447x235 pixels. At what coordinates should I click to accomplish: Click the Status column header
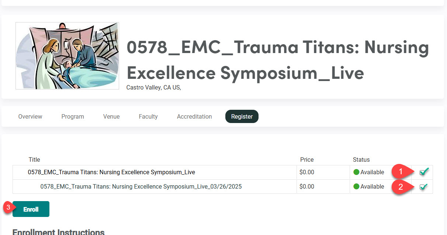361,159
